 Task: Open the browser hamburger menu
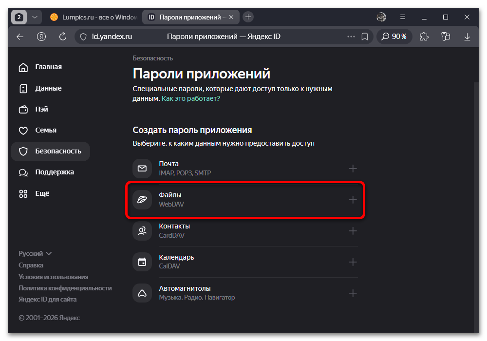point(403,17)
